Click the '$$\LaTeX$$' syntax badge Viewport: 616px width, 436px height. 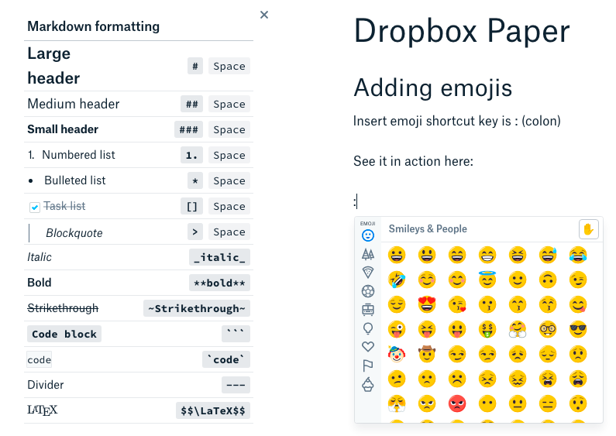click(213, 410)
